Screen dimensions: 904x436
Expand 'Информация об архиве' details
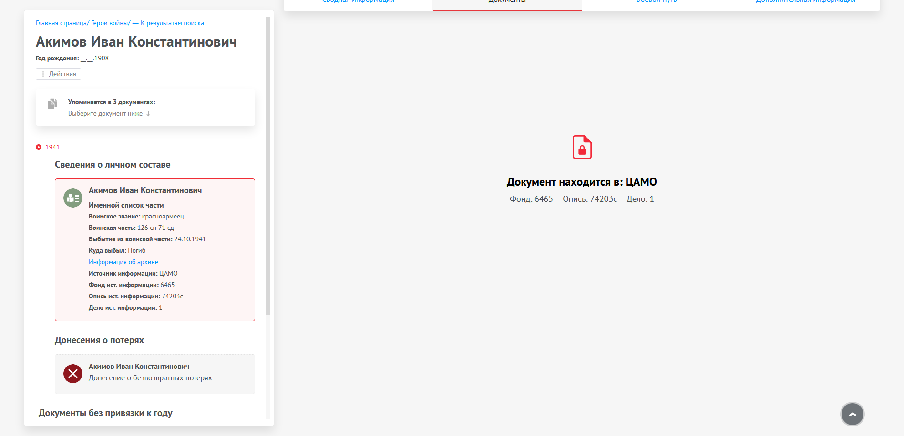[x=125, y=262]
